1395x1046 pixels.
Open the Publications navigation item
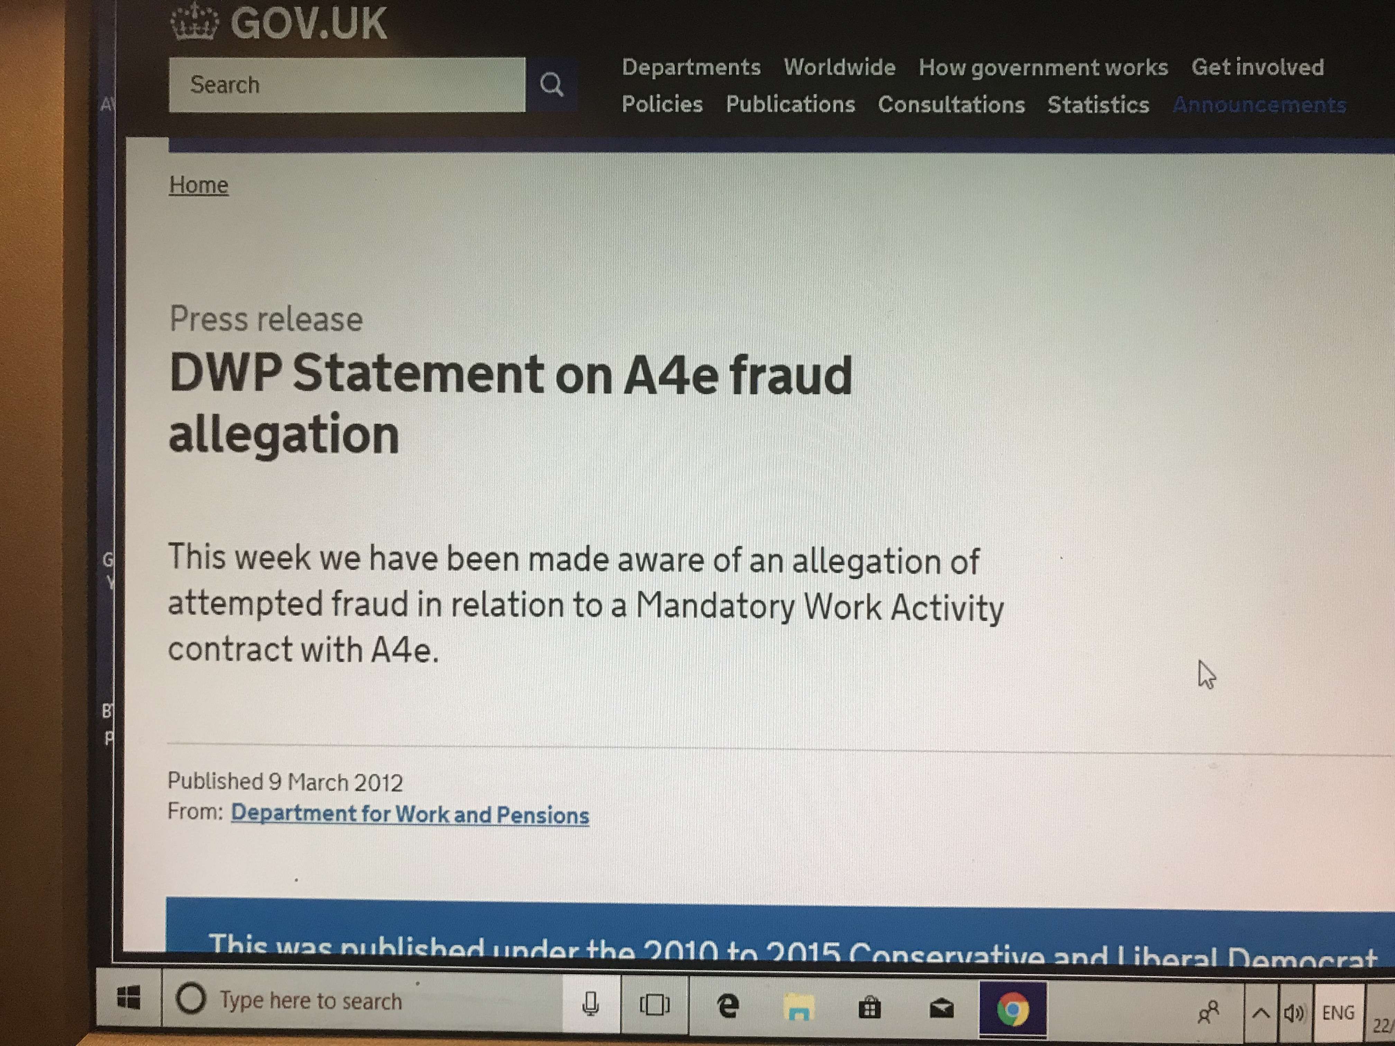coord(790,104)
